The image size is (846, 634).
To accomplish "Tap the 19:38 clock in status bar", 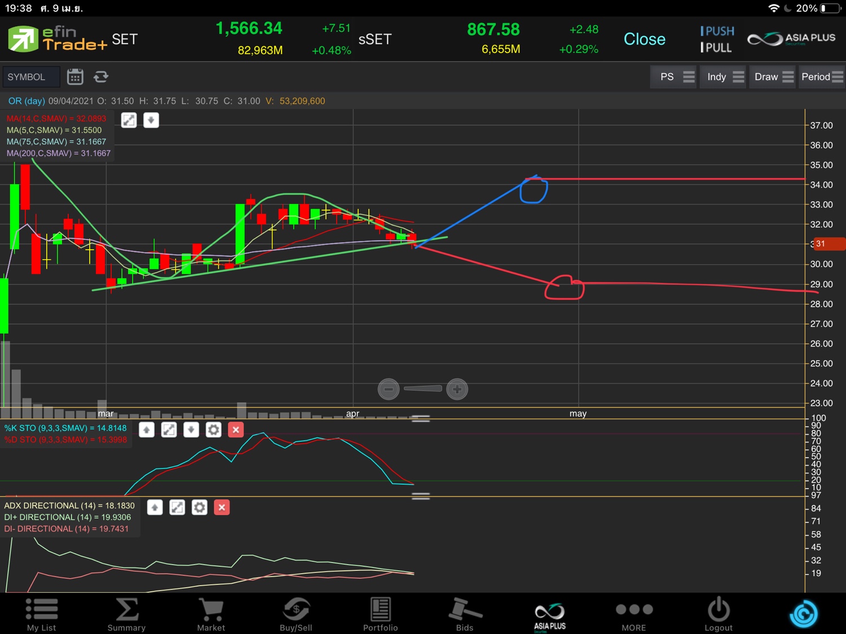I will pyautogui.click(x=19, y=8).
